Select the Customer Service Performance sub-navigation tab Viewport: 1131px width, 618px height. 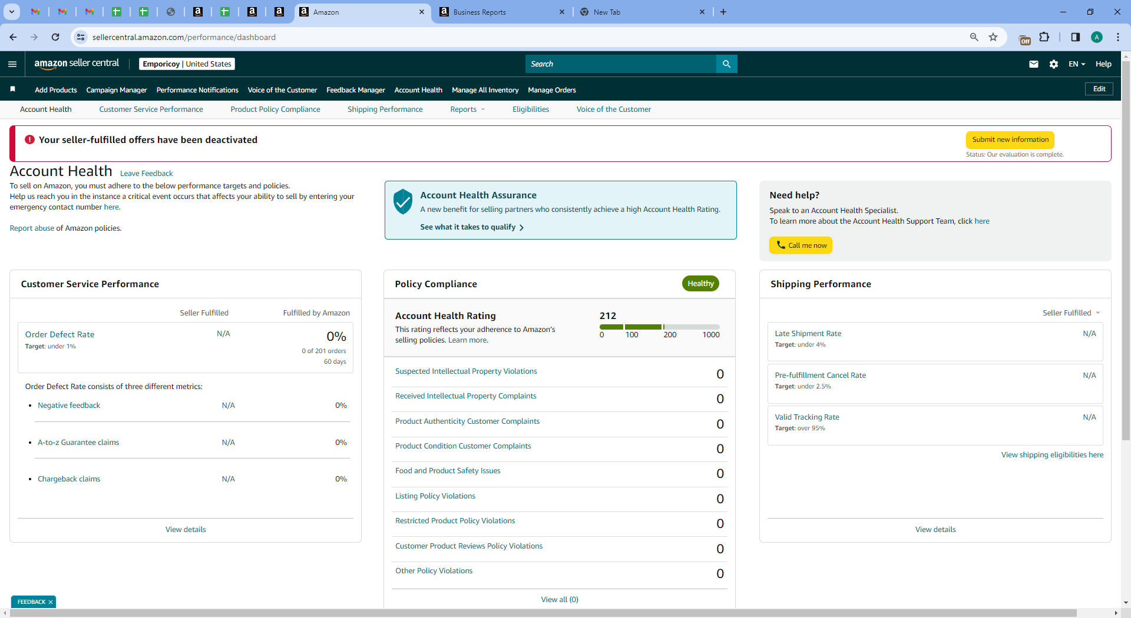pyautogui.click(x=151, y=109)
